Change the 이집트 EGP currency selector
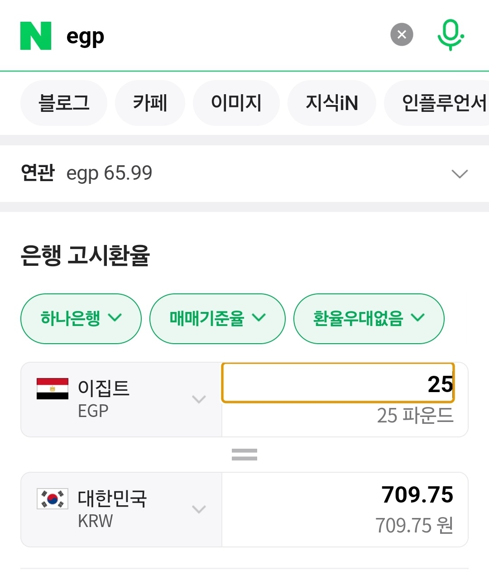 121,399
